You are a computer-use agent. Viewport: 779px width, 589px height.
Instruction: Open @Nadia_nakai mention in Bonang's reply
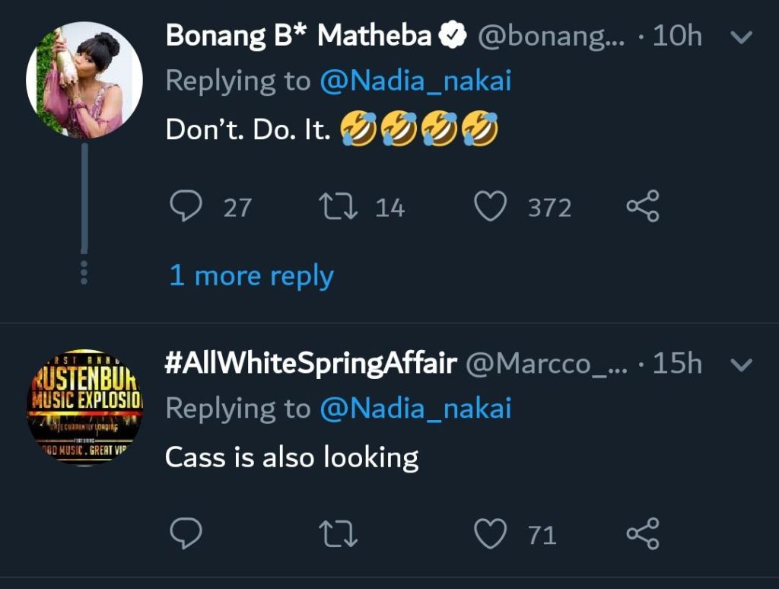coord(415,81)
